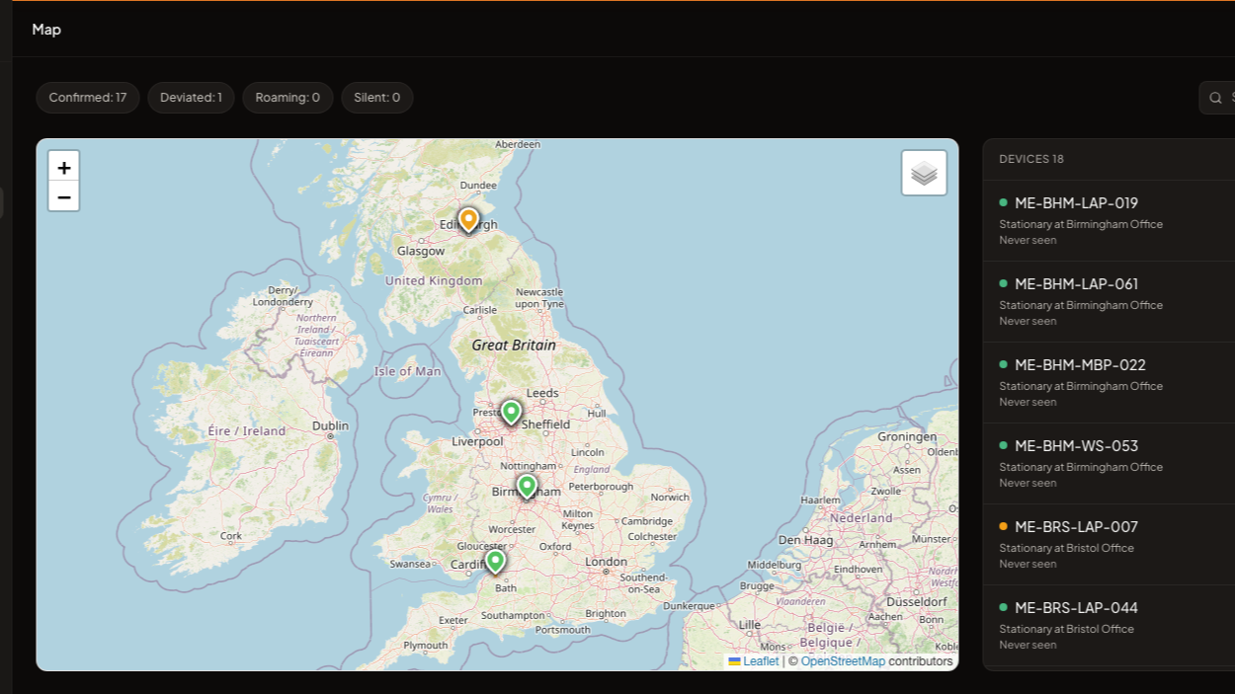Click green status dot for ME-BRS-LAP-044

[1004, 607]
